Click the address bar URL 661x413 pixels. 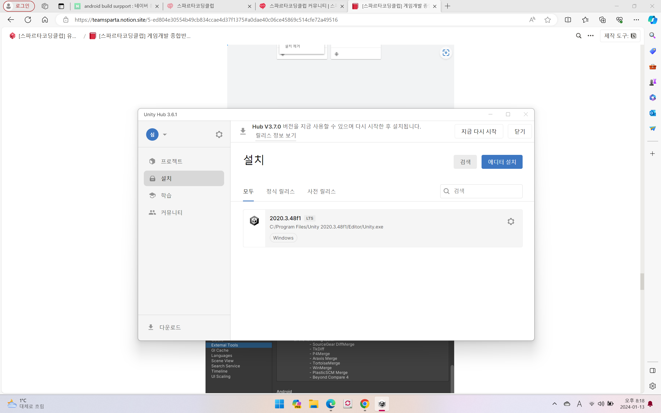tap(206, 20)
